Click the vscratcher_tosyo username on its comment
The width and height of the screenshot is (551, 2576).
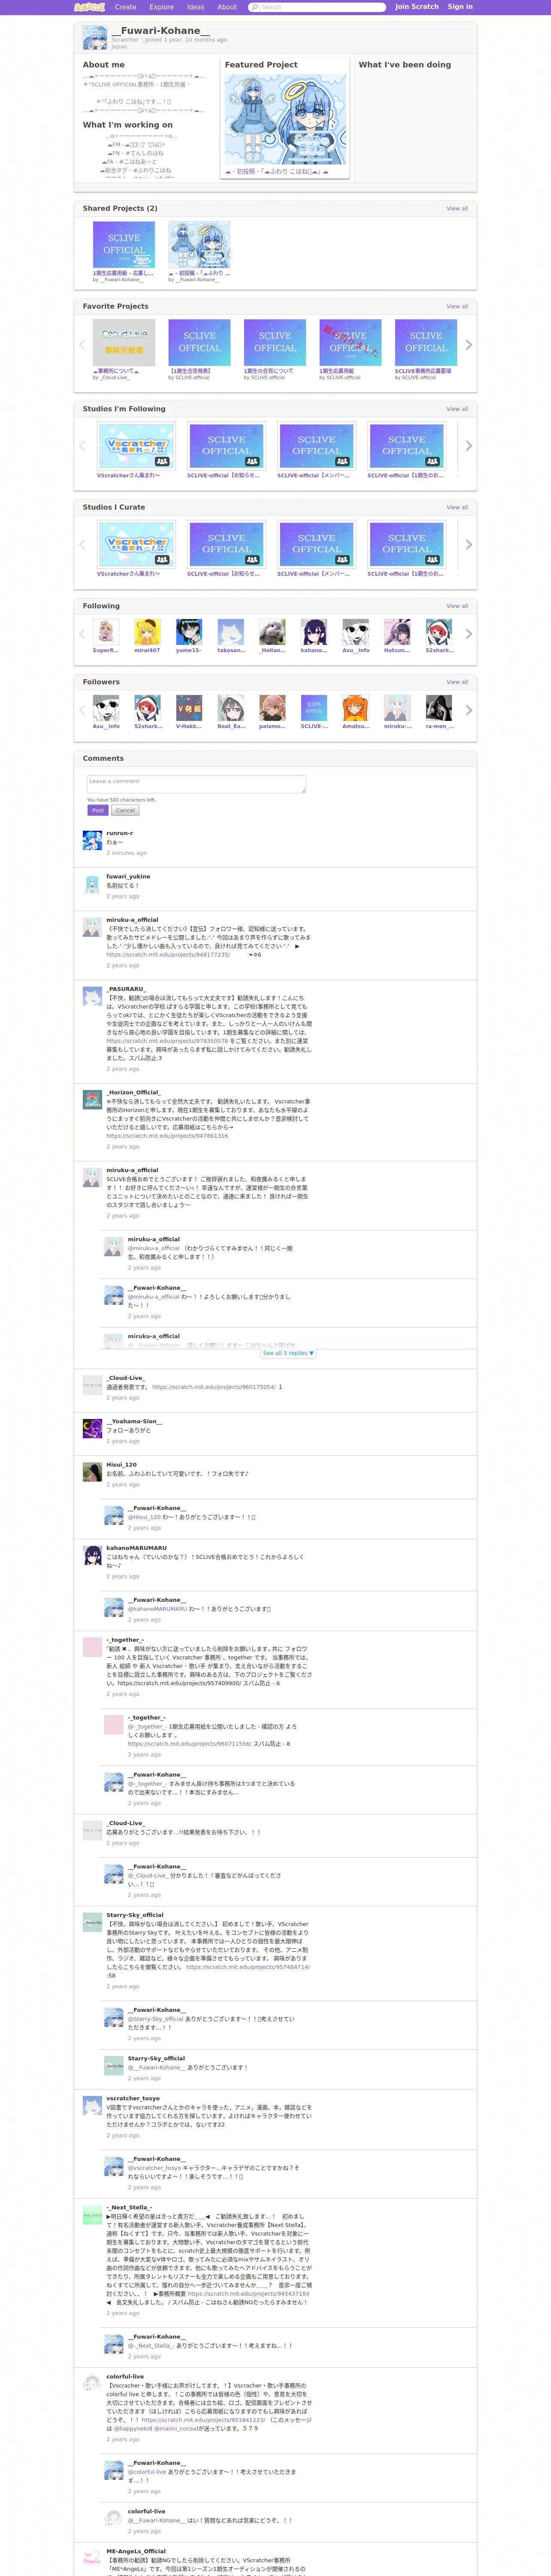133,2098
